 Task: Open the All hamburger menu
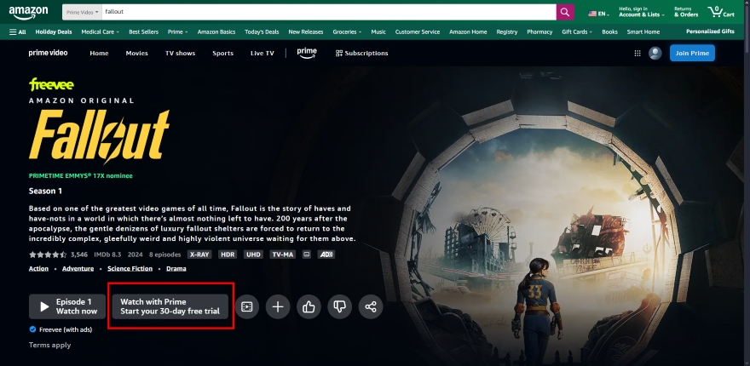point(18,32)
